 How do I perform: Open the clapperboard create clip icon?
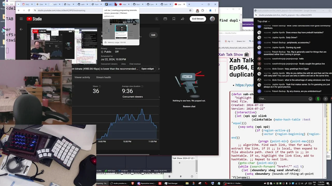point(165,19)
